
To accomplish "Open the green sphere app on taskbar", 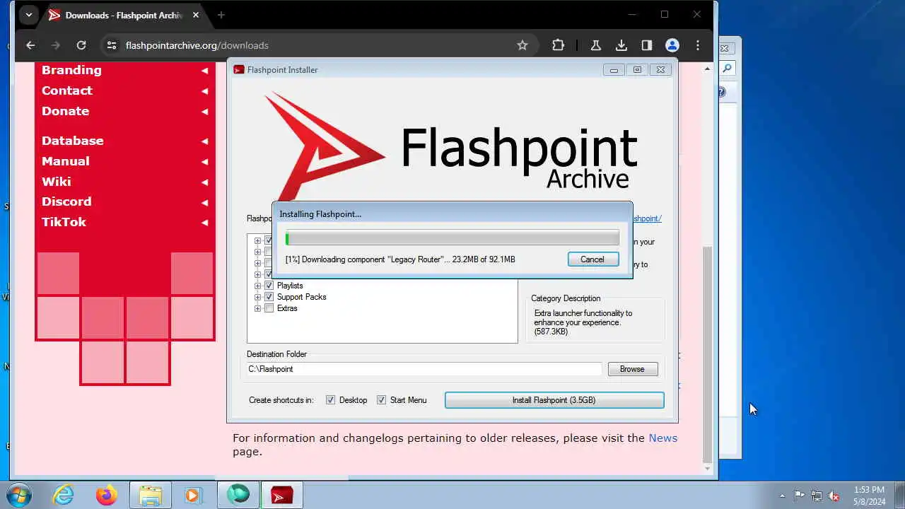I will [x=238, y=495].
